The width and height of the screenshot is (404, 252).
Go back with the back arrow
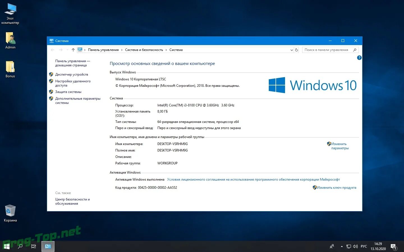(52, 50)
